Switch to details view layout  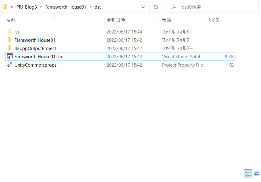tap(248, 174)
